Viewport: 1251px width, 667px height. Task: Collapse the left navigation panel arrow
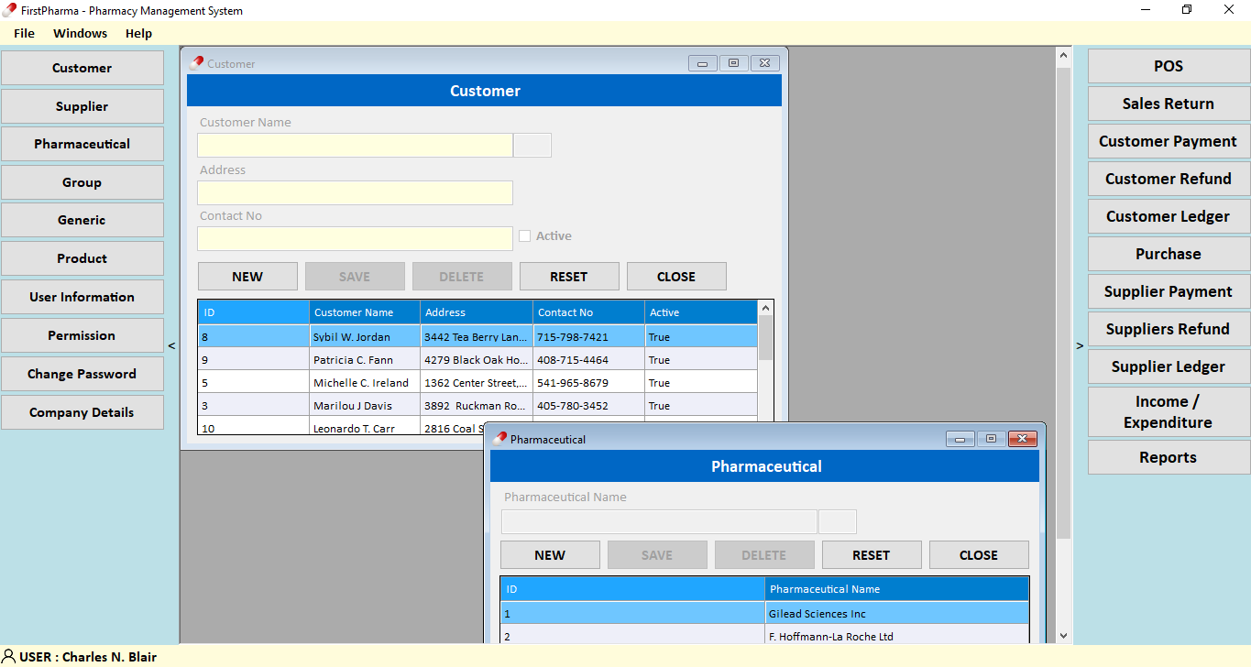170,345
